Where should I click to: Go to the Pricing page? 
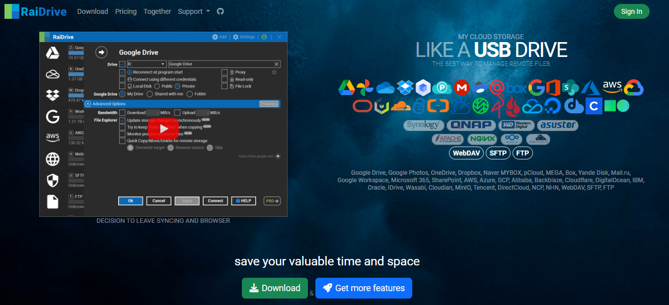pos(126,11)
